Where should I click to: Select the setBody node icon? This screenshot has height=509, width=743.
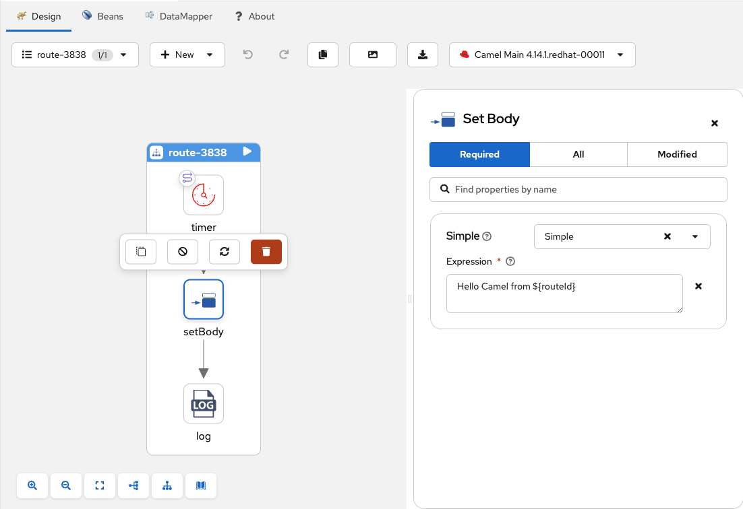click(x=204, y=300)
